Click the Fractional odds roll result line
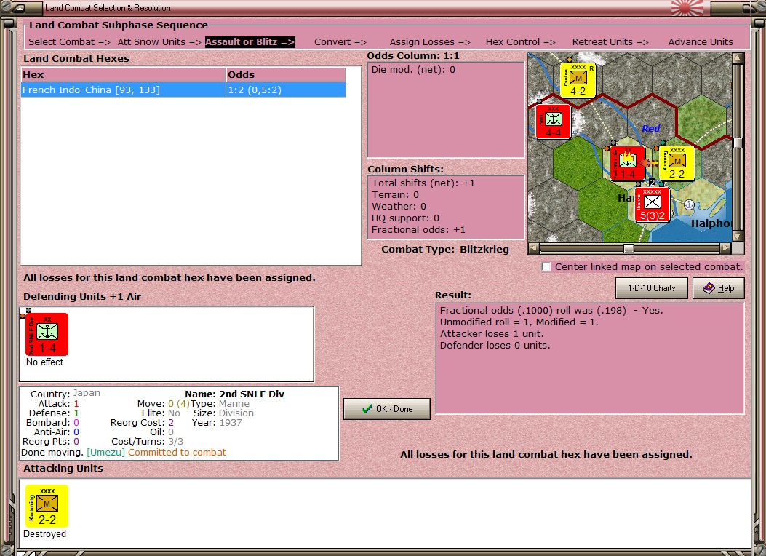 coord(551,310)
